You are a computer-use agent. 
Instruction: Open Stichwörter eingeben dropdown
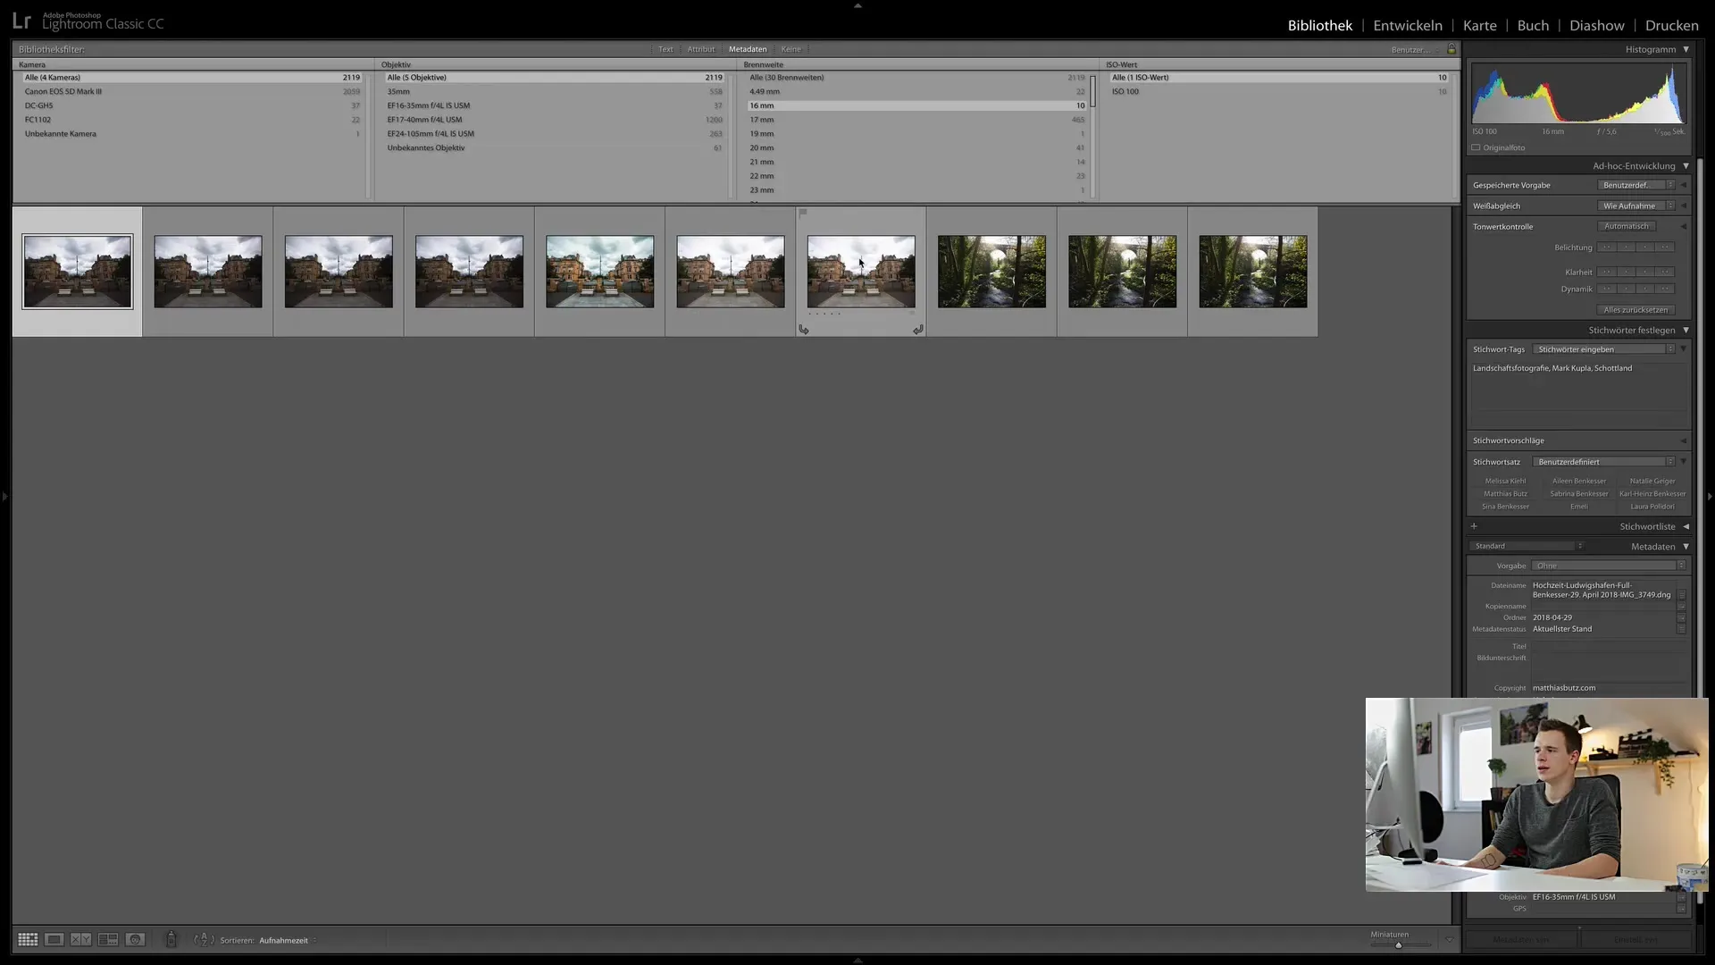[x=1603, y=349]
